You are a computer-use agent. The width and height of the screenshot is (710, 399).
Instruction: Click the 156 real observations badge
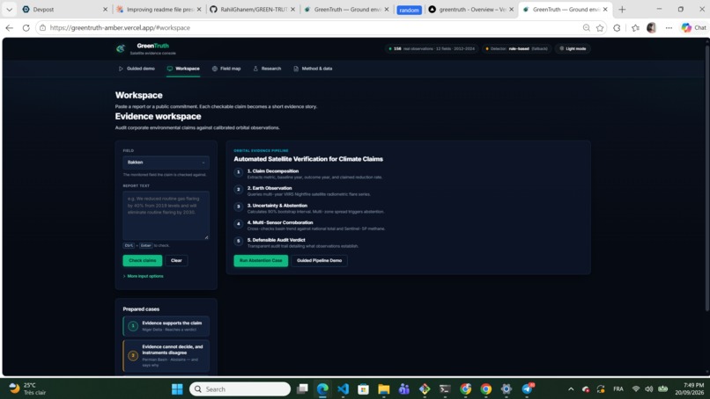[432, 49]
